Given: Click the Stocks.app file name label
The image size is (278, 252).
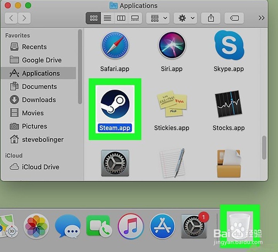Looking at the screenshot, I should pos(229,128).
